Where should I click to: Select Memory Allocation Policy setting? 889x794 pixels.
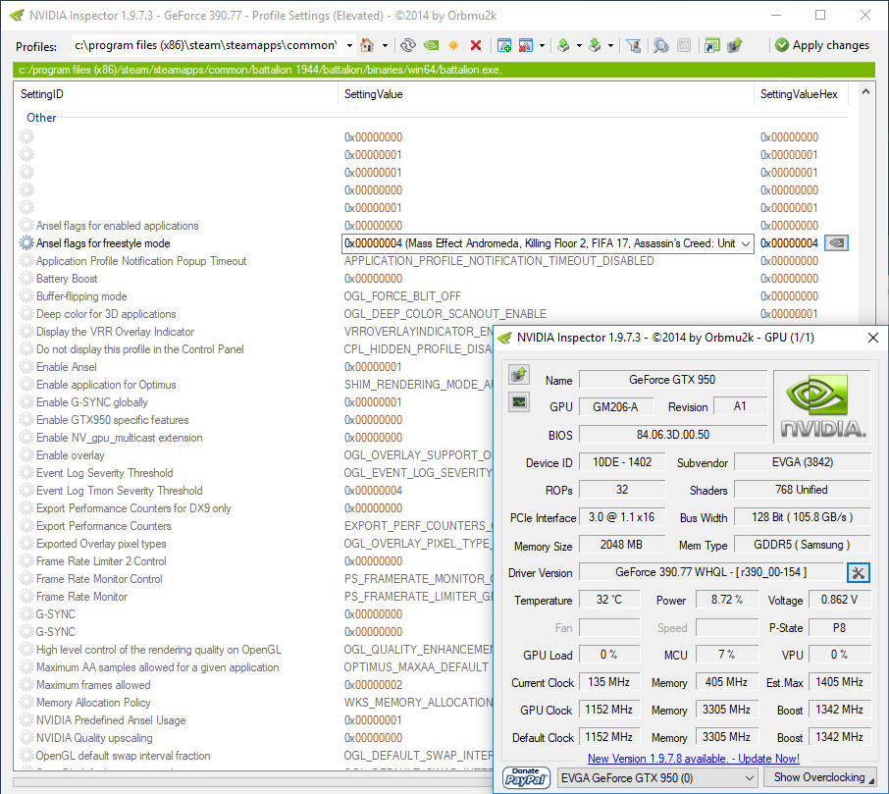255,702
